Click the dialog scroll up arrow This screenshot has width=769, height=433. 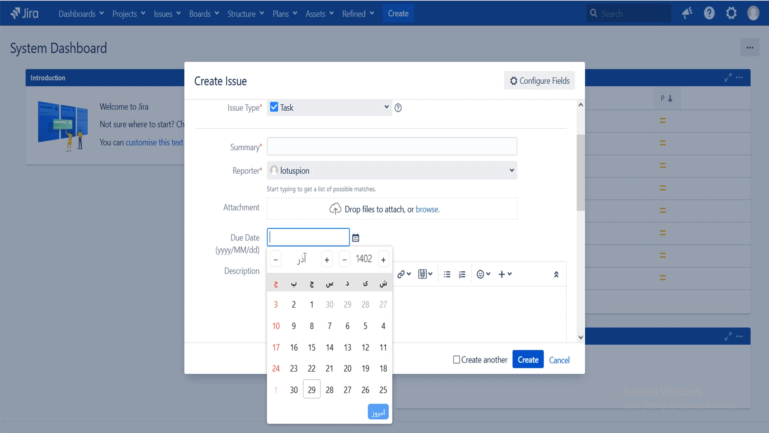(x=581, y=105)
